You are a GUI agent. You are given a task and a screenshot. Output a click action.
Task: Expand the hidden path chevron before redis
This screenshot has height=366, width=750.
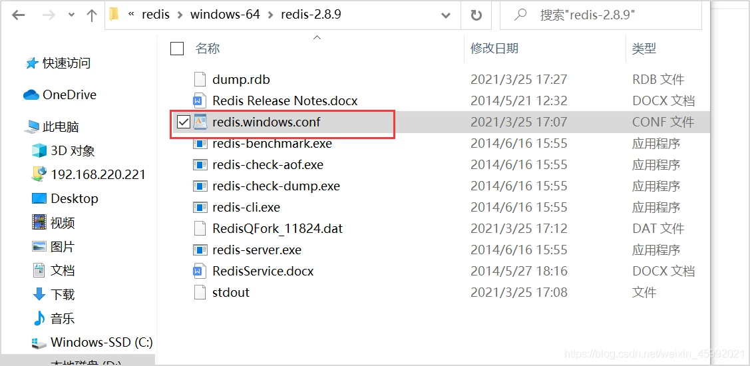[132, 15]
